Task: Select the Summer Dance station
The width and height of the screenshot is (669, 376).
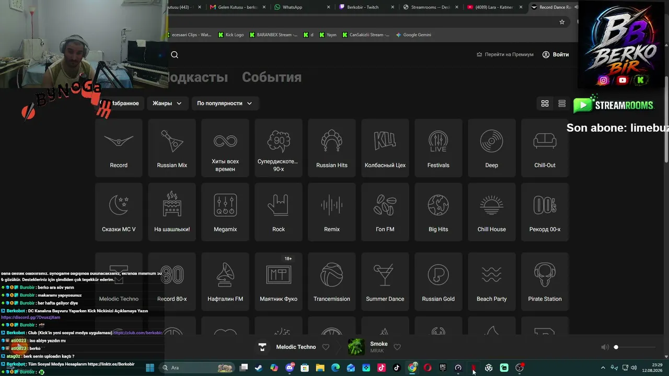Action: click(x=385, y=281)
